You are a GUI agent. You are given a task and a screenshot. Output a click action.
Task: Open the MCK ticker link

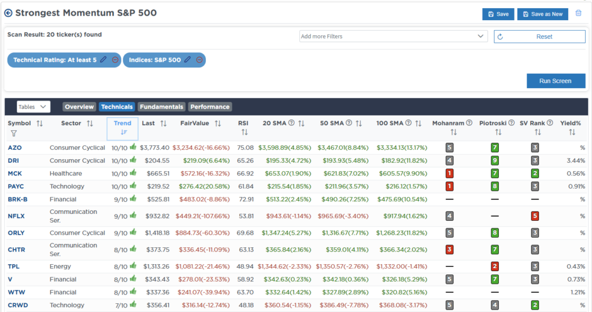pos(14,174)
